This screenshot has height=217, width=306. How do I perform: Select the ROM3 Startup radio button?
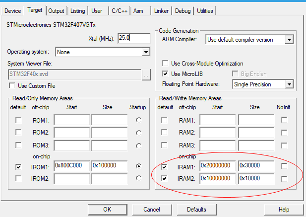click(138, 145)
